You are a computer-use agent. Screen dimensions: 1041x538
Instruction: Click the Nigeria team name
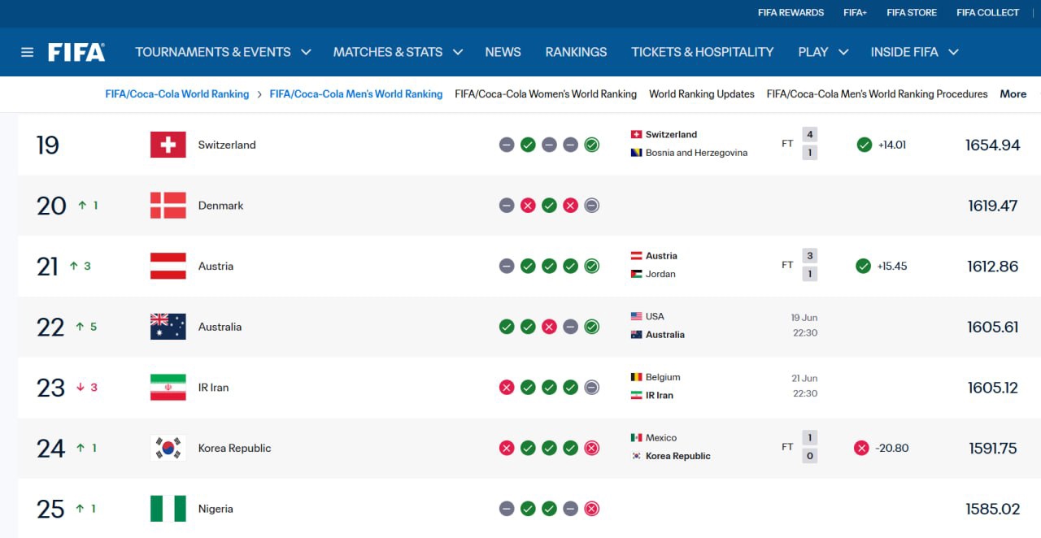[216, 509]
